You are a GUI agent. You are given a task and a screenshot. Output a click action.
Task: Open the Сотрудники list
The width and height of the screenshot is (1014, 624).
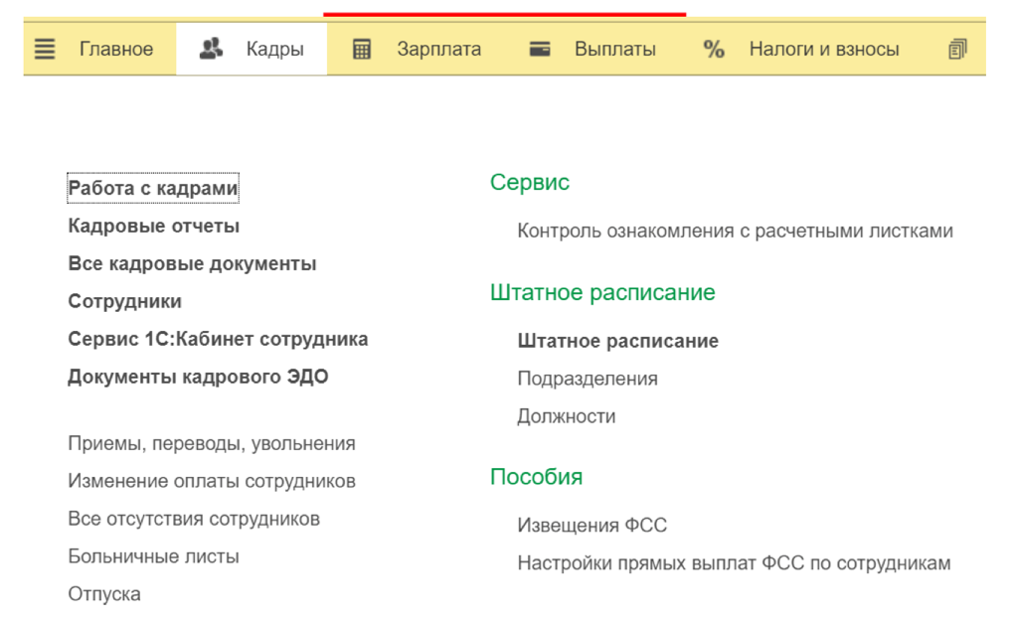[124, 301]
